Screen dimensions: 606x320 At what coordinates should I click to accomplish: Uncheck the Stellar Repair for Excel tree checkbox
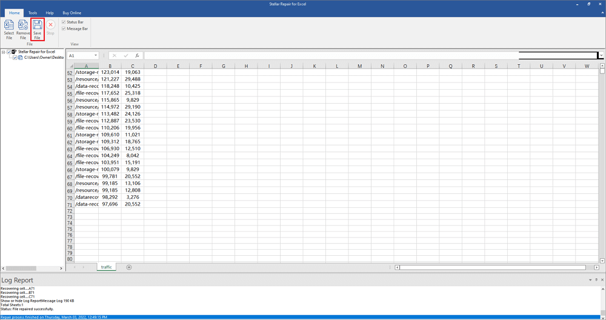coord(9,52)
